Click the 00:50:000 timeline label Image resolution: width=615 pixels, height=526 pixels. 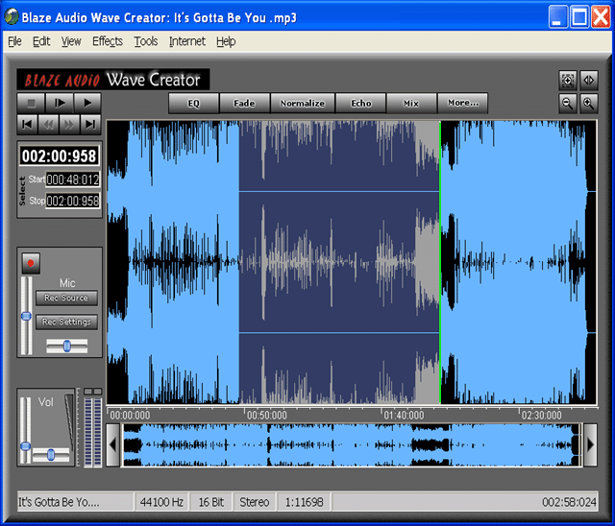267,416
